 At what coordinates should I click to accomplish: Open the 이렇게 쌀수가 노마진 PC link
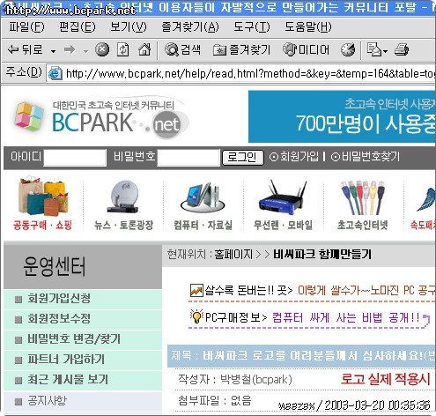point(366,291)
